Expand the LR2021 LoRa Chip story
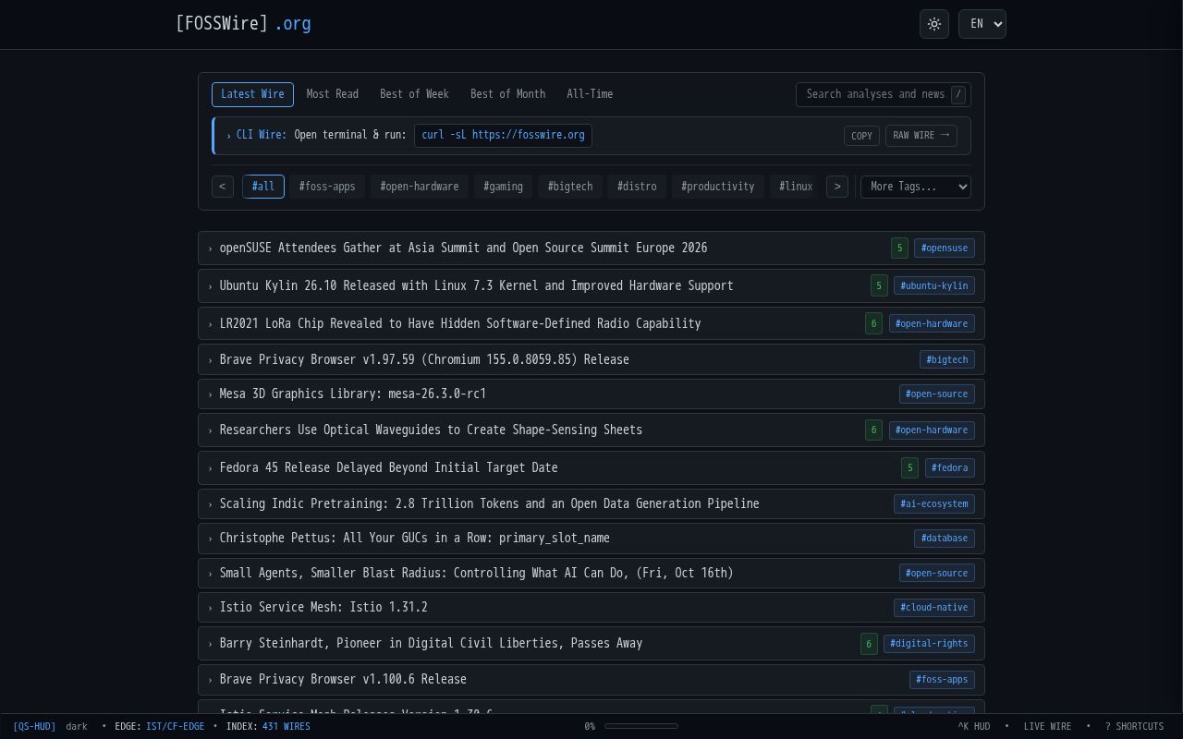The height and width of the screenshot is (739, 1183). [591, 323]
